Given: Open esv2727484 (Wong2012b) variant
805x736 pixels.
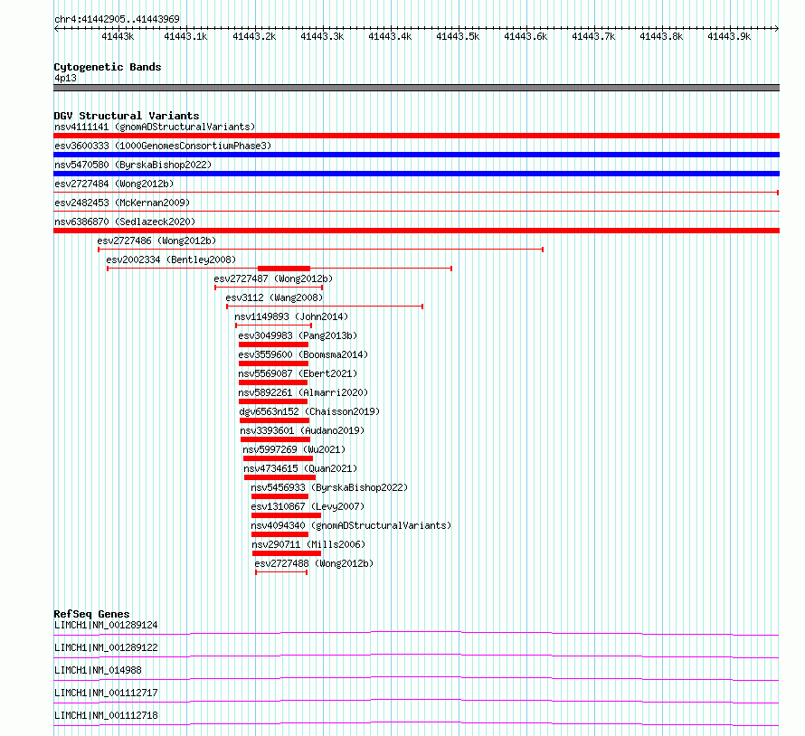Looking at the screenshot, I should pyautogui.click(x=114, y=184).
